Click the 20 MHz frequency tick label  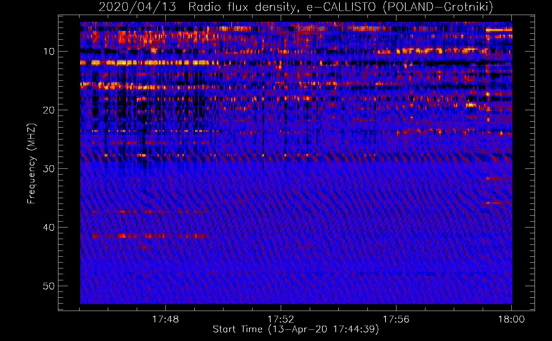click(x=49, y=110)
